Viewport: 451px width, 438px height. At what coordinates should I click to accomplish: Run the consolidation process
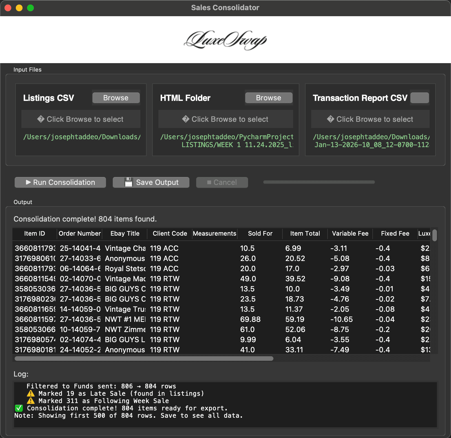tap(60, 182)
